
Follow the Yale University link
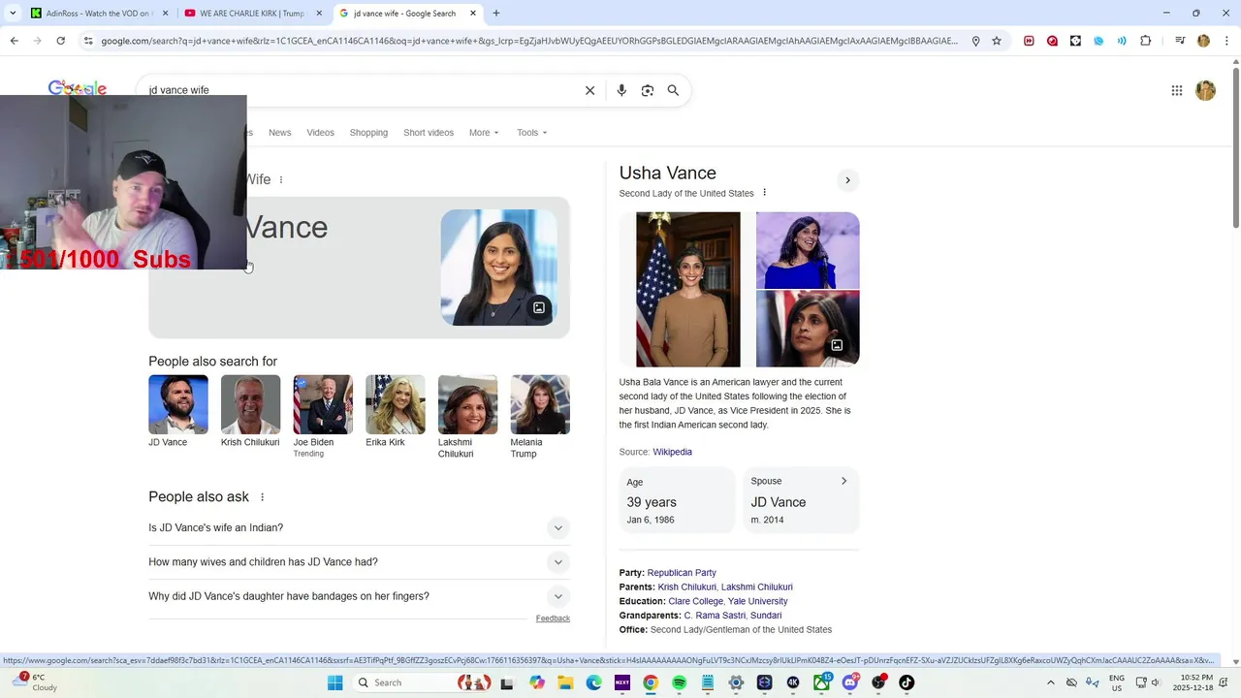757,601
